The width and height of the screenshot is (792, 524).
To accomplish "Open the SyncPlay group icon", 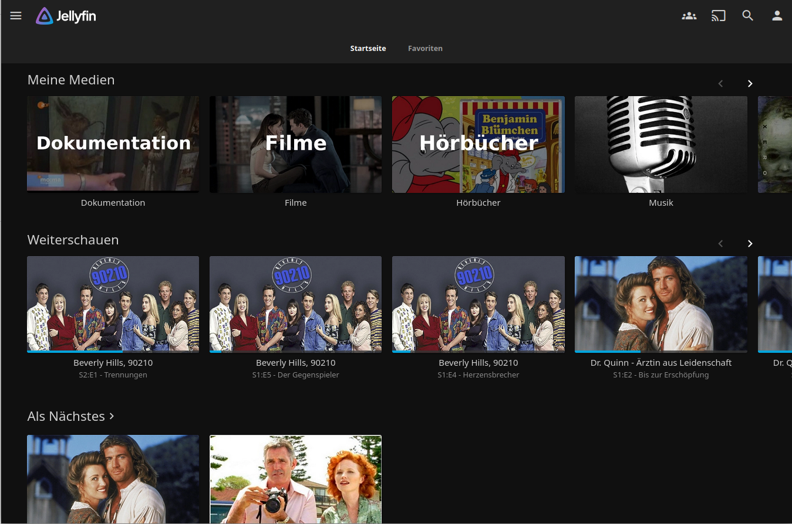I will [689, 16].
